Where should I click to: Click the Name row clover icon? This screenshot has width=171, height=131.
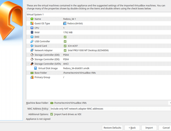click(x=32, y=19)
